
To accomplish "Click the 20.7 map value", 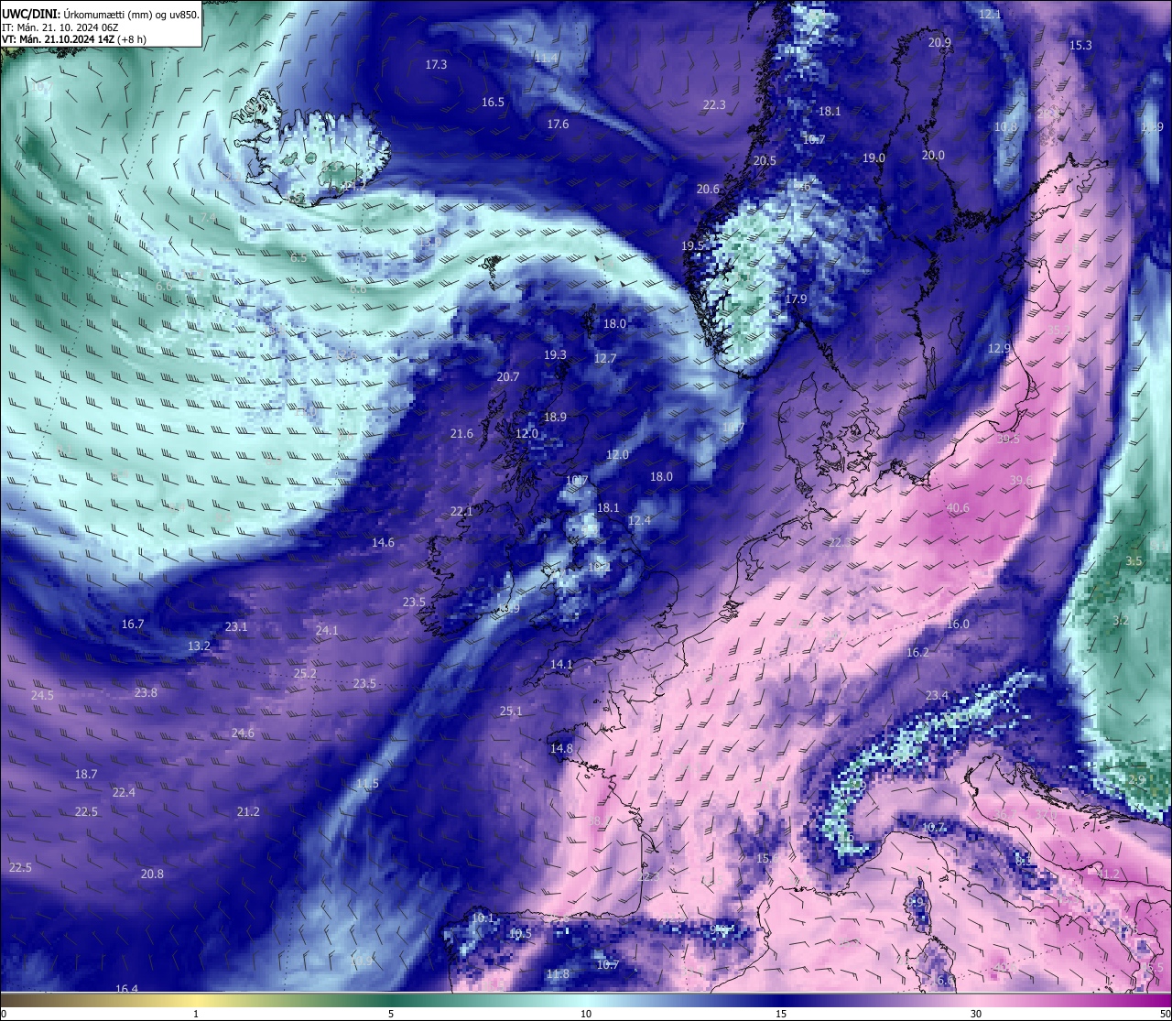I will click(508, 377).
